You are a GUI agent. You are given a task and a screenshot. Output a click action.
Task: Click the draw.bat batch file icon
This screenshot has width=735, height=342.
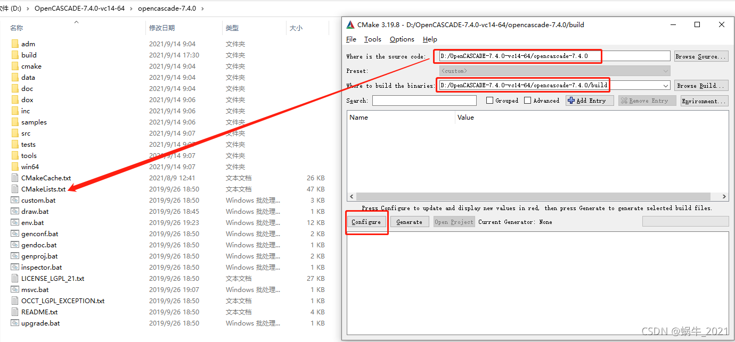15,211
